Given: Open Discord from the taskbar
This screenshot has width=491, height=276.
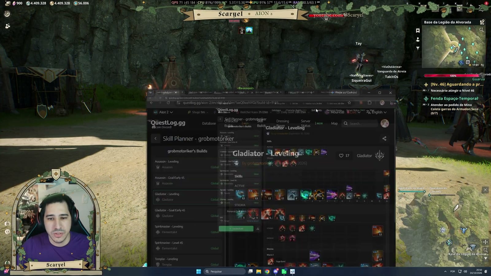Looking at the screenshot, I should pyautogui.click(x=276, y=271).
